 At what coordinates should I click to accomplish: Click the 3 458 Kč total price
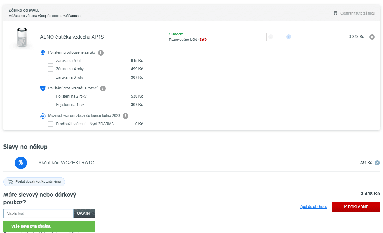pos(370,194)
